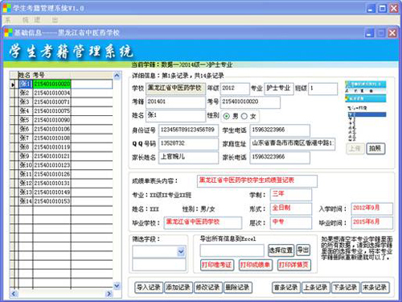The height and width of the screenshot is (302, 402).
Task: Click the 拍照 photo capture button
Action: point(375,148)
